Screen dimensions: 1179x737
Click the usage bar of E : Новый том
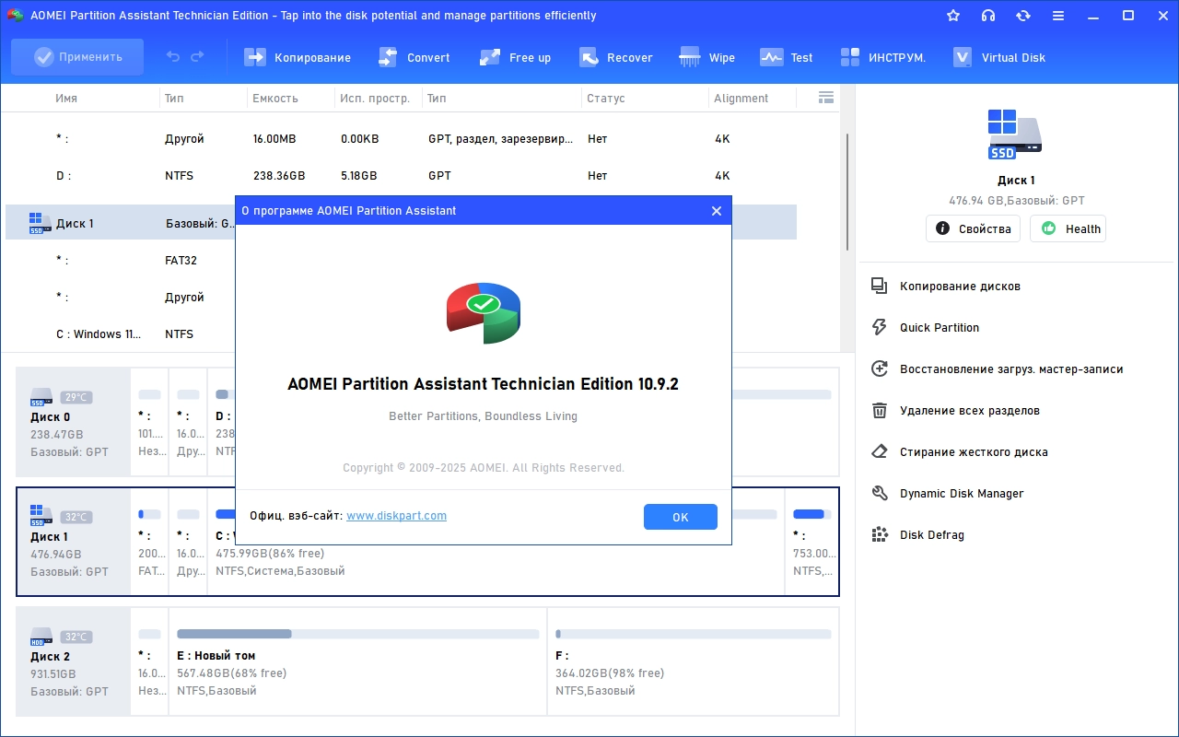357,634
